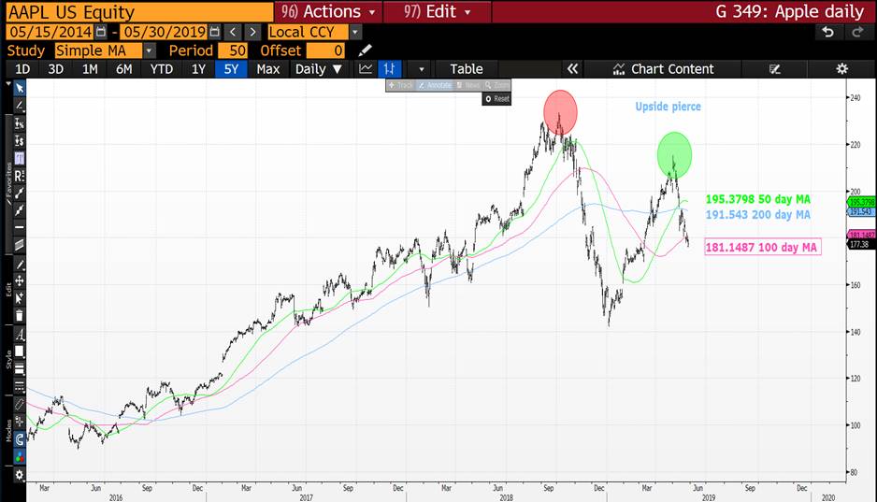Click the redo arrow
Viewport: 877px width, 502px height.
coord(857,32)
